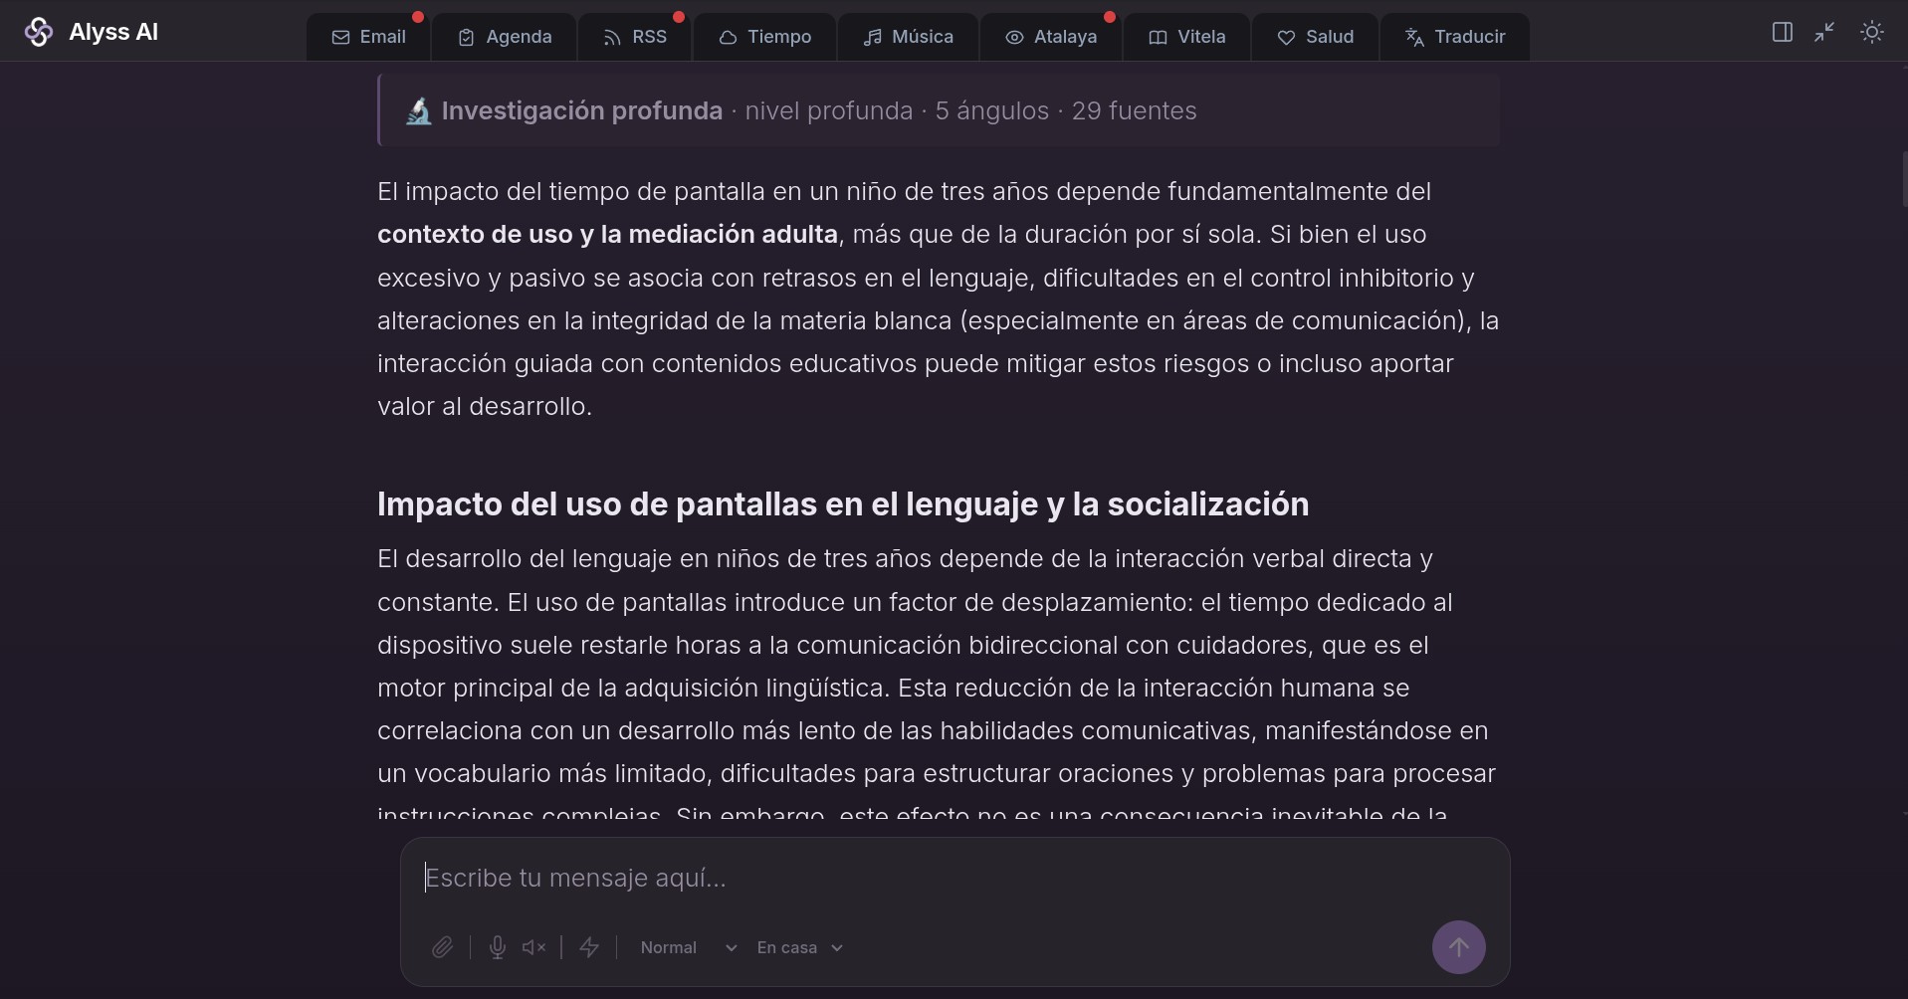Switch to the RSS tab

tap(635, 37)
